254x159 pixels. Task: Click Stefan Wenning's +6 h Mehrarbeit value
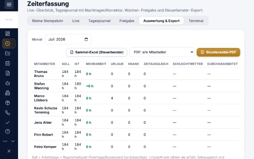click(x=90, y=86)
